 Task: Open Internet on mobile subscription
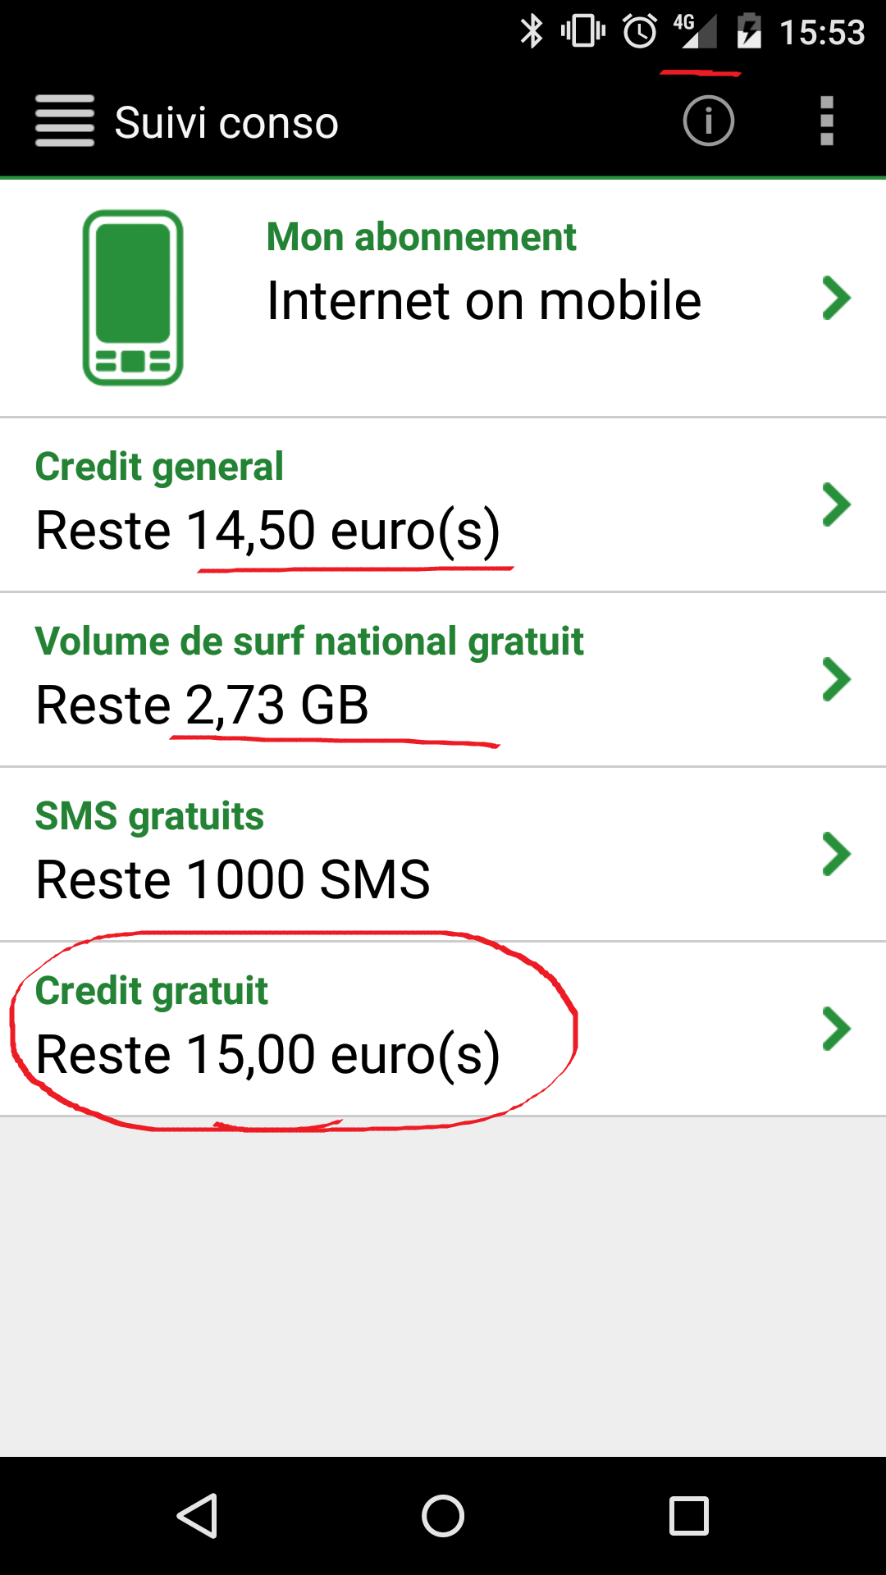coord(484,300)
